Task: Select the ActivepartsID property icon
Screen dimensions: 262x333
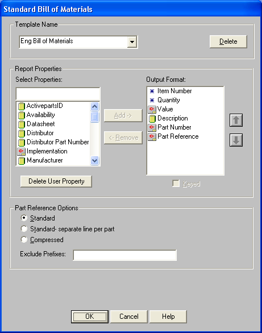Action: [x=21, y=106]
